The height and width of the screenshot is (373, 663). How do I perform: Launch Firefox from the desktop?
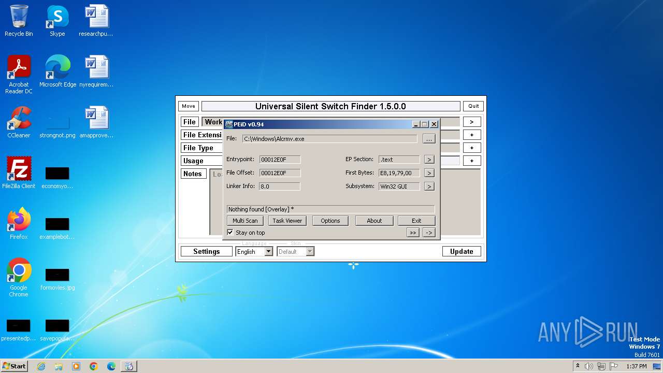pos(19,224)
